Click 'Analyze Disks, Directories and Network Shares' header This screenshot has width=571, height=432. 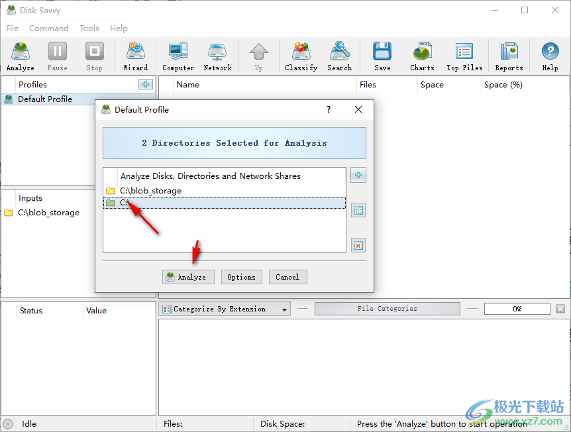coord(210,176)
